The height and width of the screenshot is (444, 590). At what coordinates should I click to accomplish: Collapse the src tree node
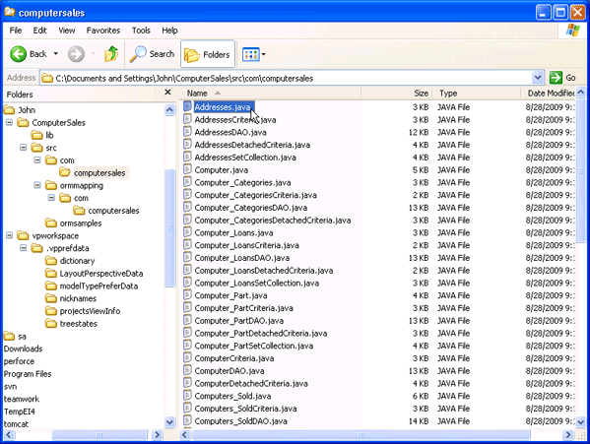24,148
